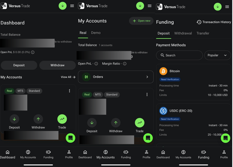This screenshot has width=233, height=167.
Task: Click the USDC (ERC-20) logo icon
Action: 163,111
